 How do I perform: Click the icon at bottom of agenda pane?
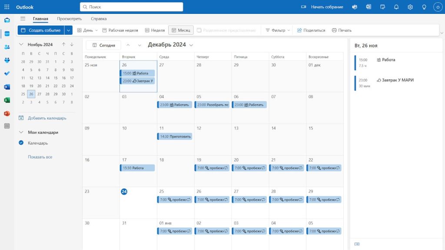(357, 244)
